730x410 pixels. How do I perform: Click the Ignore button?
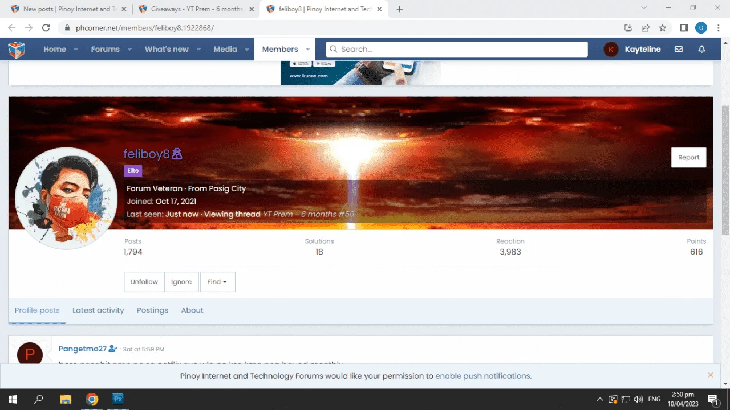coord(181,282)
